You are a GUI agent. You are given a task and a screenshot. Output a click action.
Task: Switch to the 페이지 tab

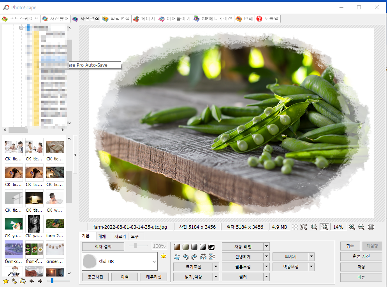144,19
